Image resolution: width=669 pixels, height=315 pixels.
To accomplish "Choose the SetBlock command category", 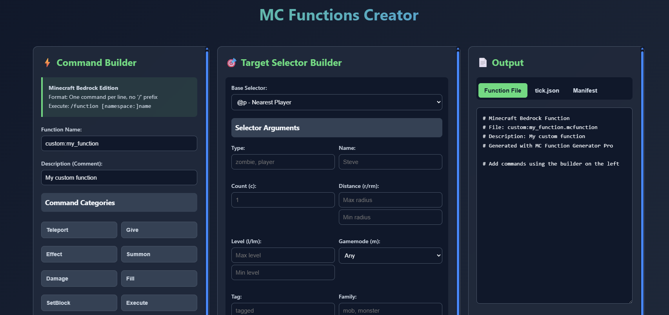I will coord(79,303).
